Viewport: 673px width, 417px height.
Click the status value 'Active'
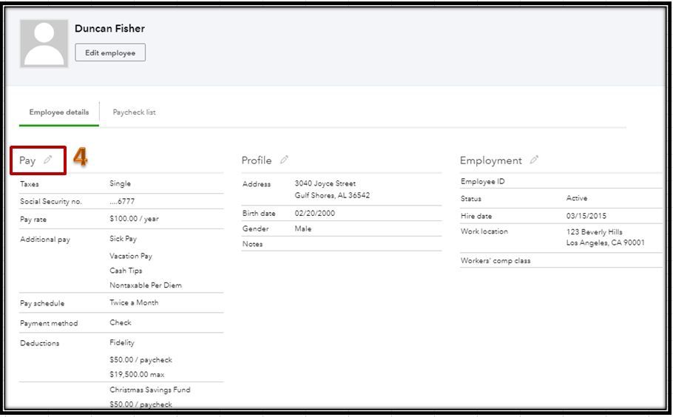pos(577,198)
